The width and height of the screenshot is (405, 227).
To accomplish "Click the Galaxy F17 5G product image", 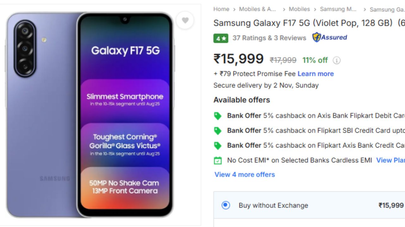I will coord(90,115).
